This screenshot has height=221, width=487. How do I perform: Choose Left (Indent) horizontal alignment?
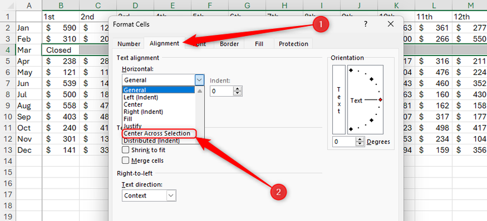click(159, 97)
